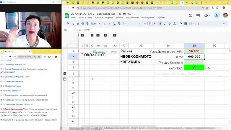Open the toolbar search magnifier in Sheets

click(x=68, y=23)
